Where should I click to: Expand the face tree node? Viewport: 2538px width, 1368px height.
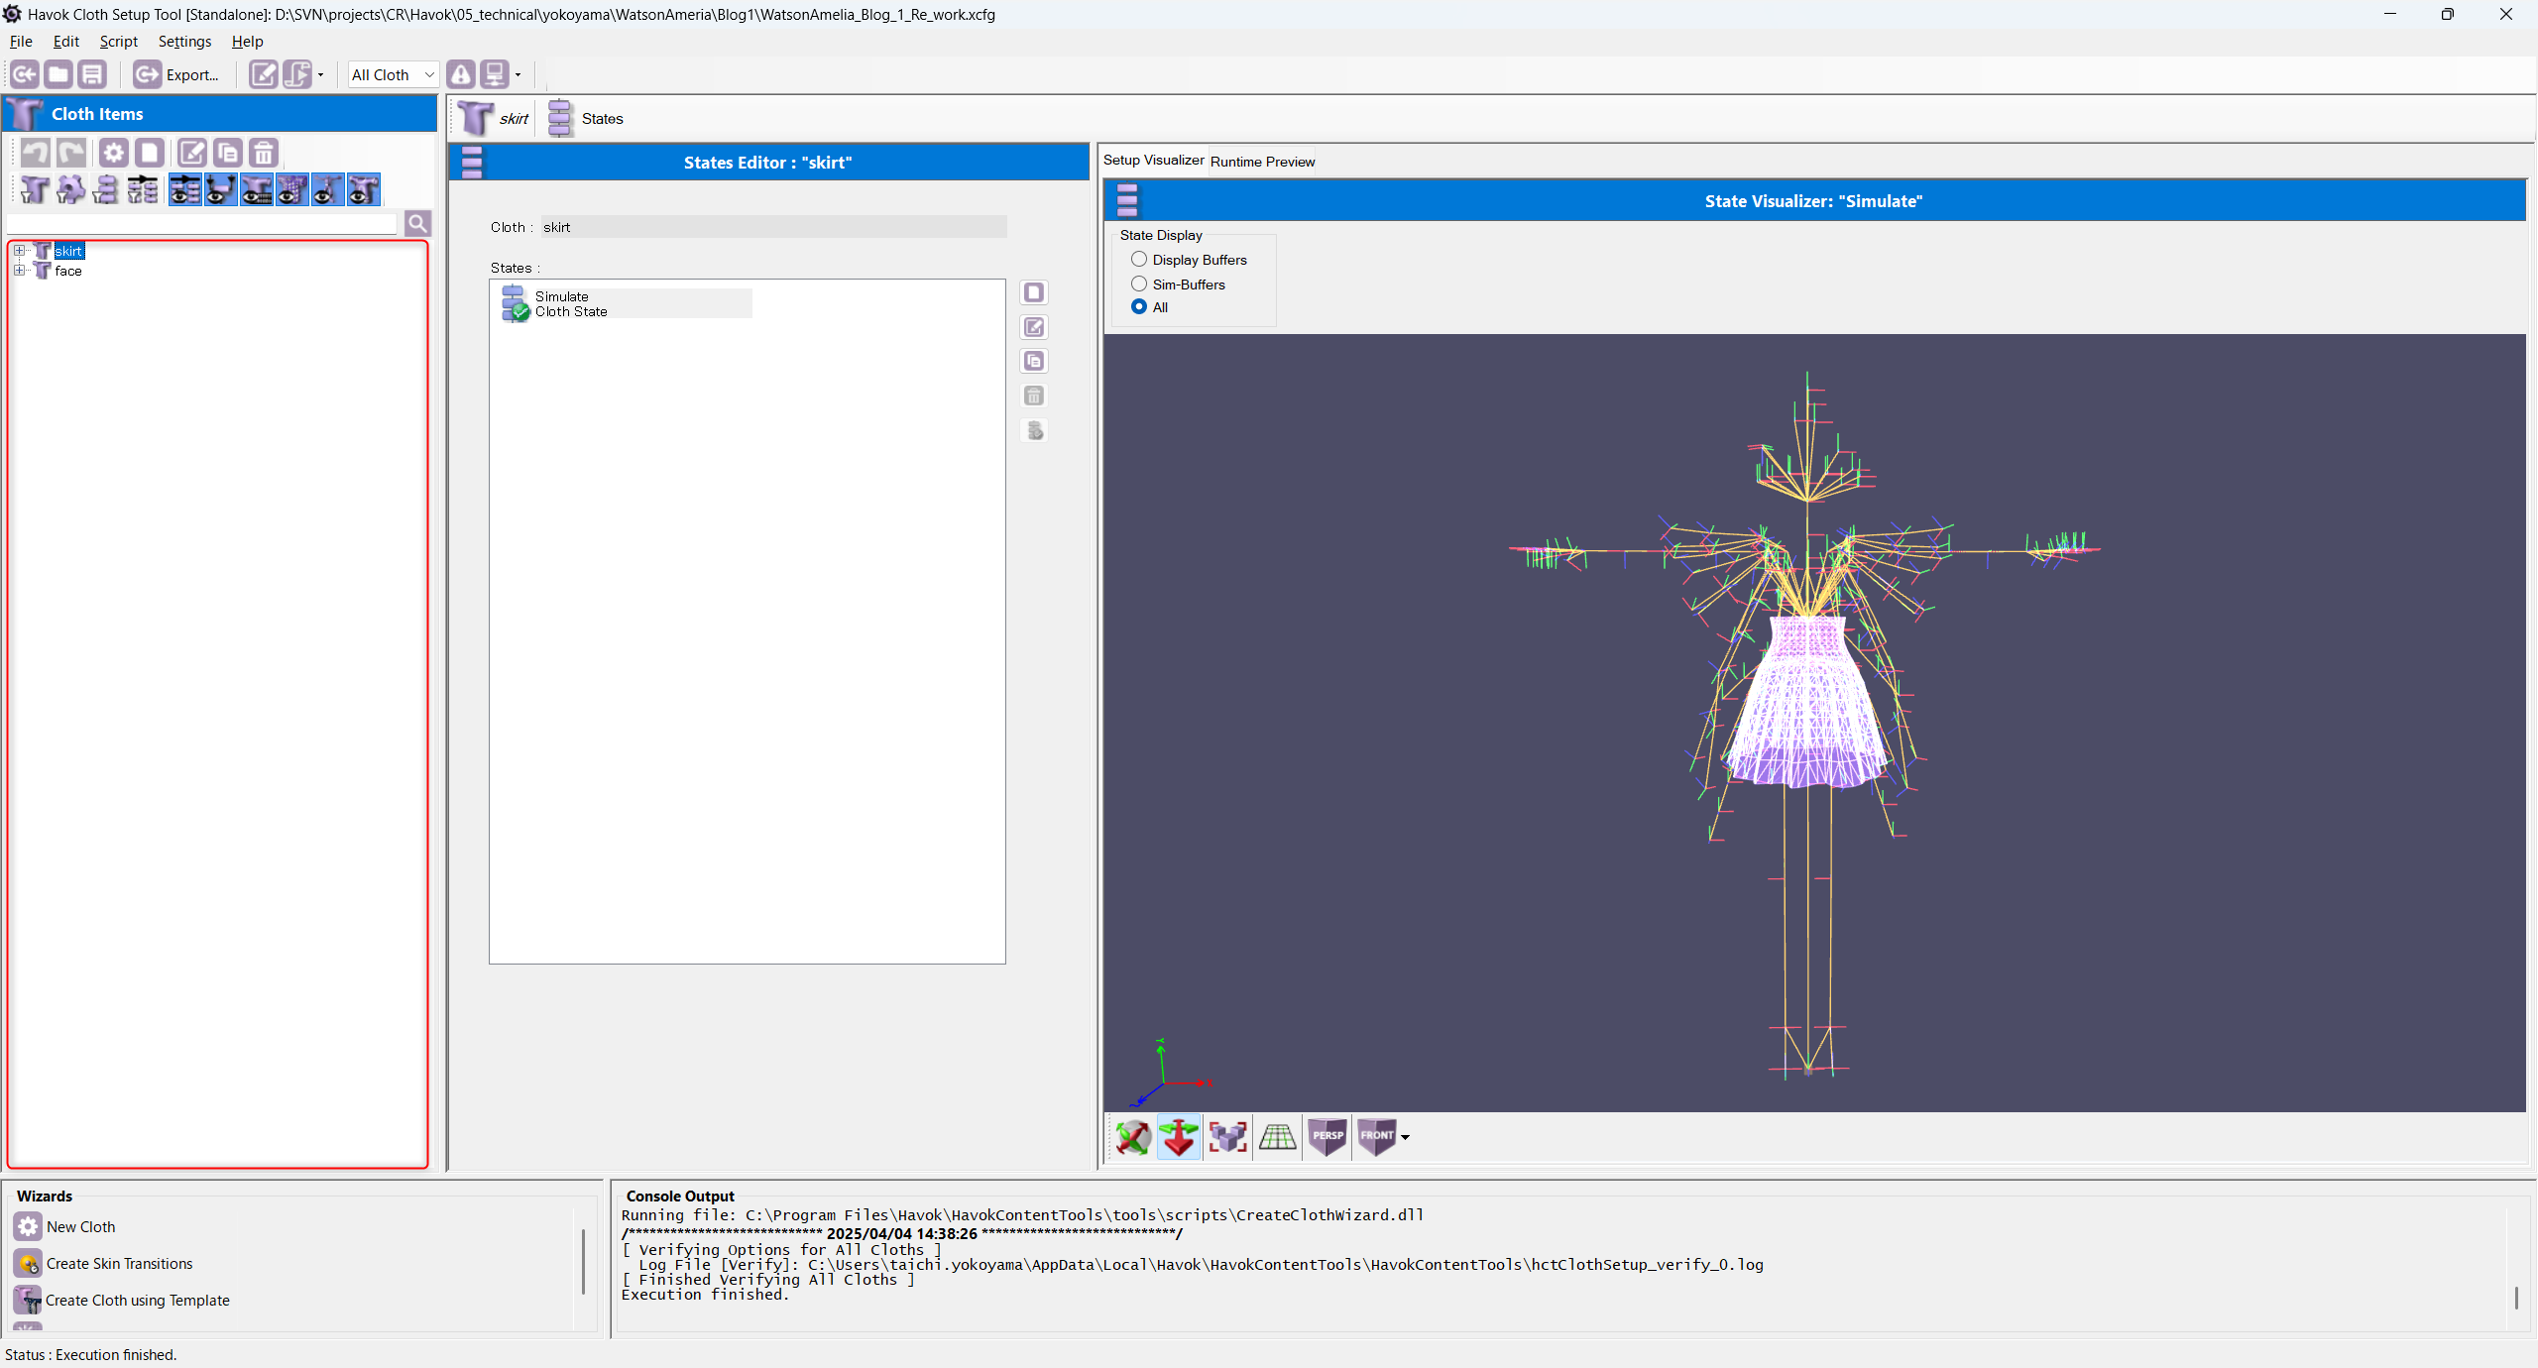[19, 270]
